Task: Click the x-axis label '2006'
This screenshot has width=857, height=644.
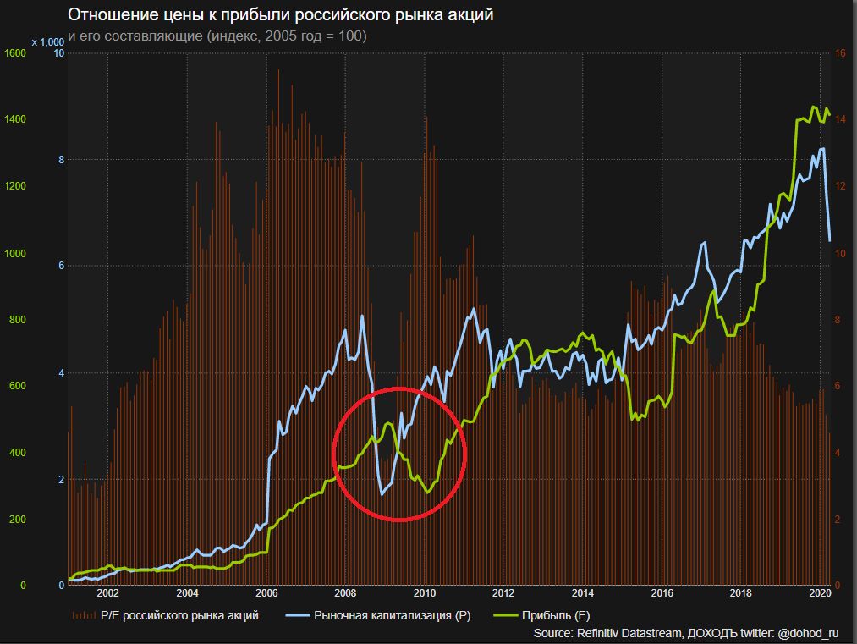Action: click(x=266, y=593)
